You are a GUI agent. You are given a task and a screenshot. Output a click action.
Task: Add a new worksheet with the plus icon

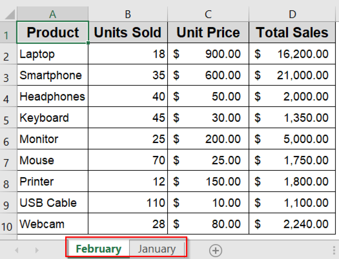point(216,250)
